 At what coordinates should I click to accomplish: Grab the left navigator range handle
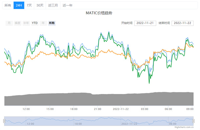[4, 121]
